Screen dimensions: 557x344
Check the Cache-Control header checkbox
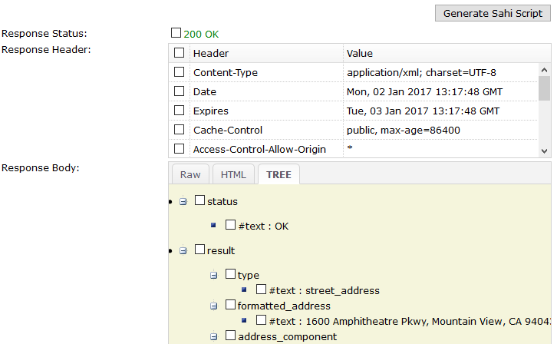pyautogui.click(x=180, y=130)
